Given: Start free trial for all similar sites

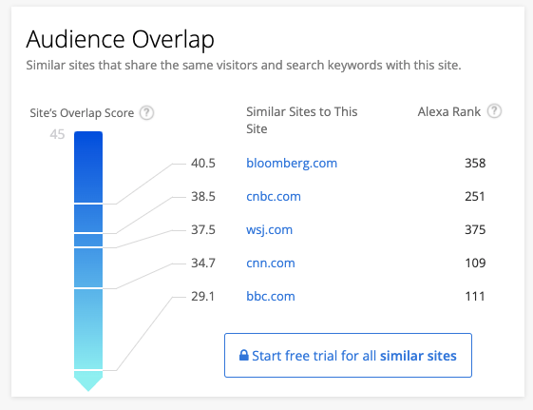Looking at the screenshot, I should (x=348, y=355).
